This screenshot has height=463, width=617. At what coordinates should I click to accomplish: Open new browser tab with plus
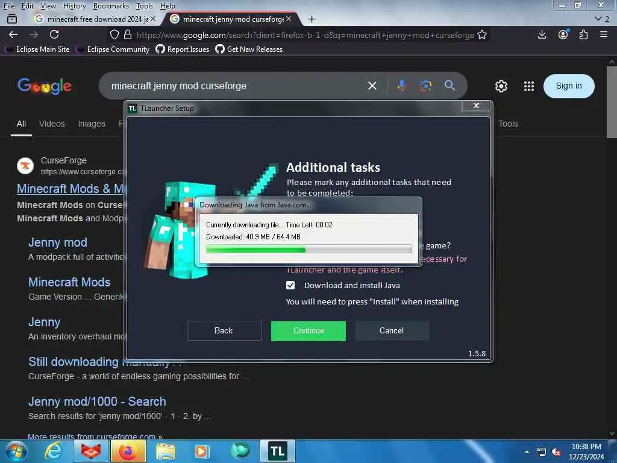click(312, 19)
